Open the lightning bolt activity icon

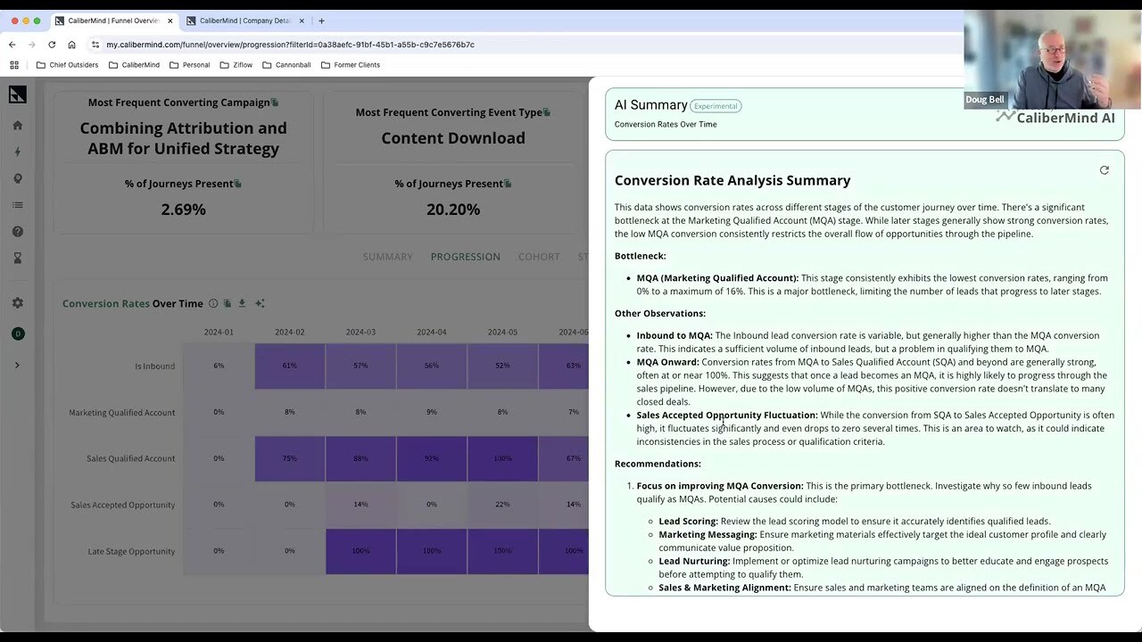[x=18, y=152]
